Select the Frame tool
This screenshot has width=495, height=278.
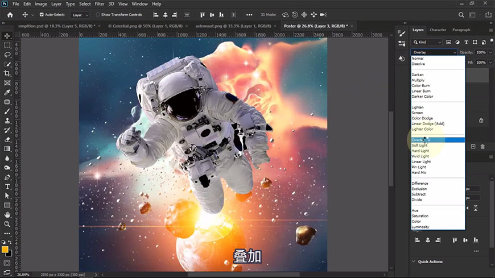pyautogui.click(x=7, y=83)
